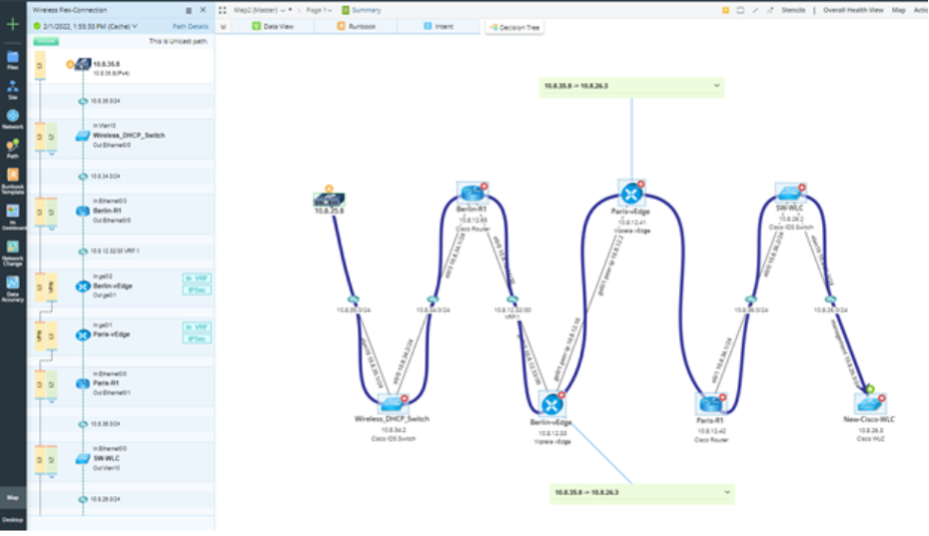Viewport: 929px width, 536px height.
Task: Open the Network sidebar icon
Action: (x=12, y=118)
